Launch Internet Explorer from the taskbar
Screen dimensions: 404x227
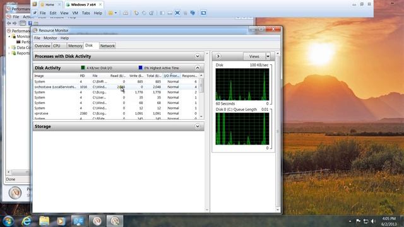click(27, 221)
